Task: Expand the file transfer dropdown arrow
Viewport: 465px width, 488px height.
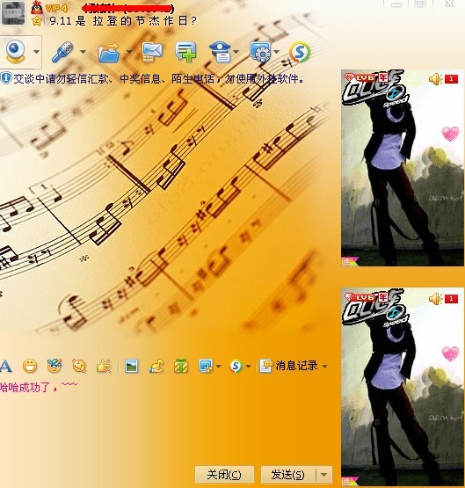Action: click(x=129, y=52)
